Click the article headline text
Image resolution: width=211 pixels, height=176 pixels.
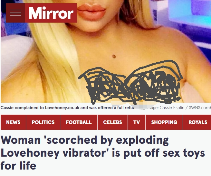pyautogui.click(x=103, y=153)
